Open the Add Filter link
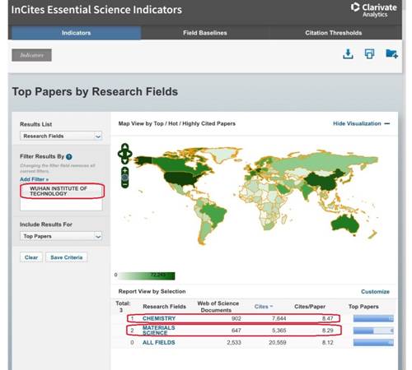Screen dimensions: 412x370 35,179
